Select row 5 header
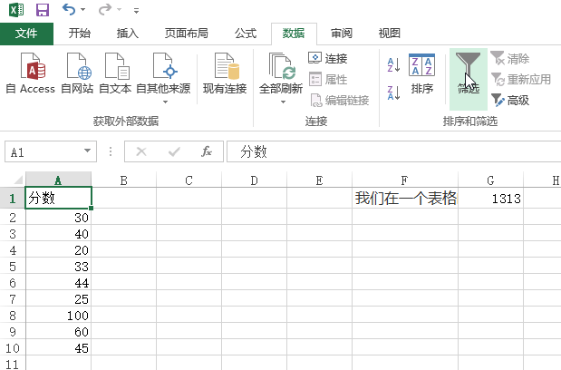 click(x=13, y=267)
